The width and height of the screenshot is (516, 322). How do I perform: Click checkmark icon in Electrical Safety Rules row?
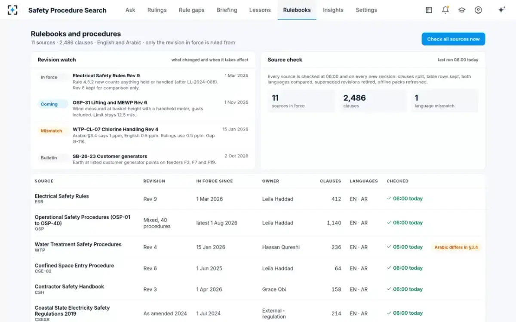389,199
